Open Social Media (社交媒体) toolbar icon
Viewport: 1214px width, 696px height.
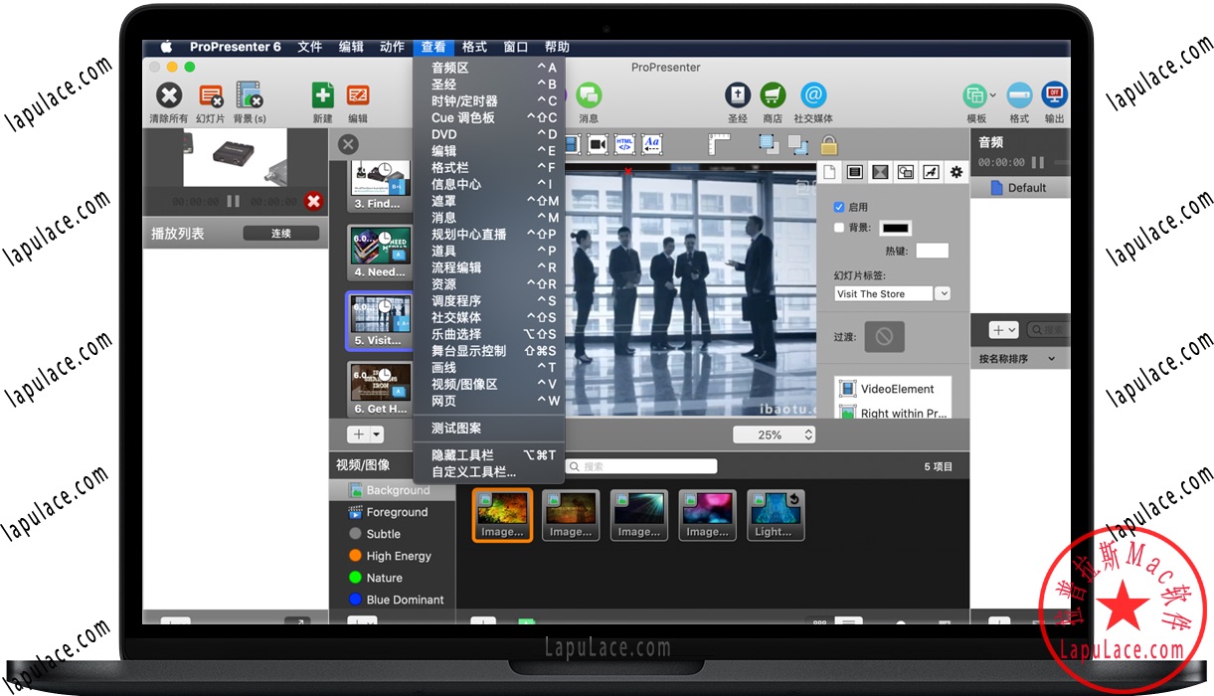pyautogui.click(x=813, y=95)
